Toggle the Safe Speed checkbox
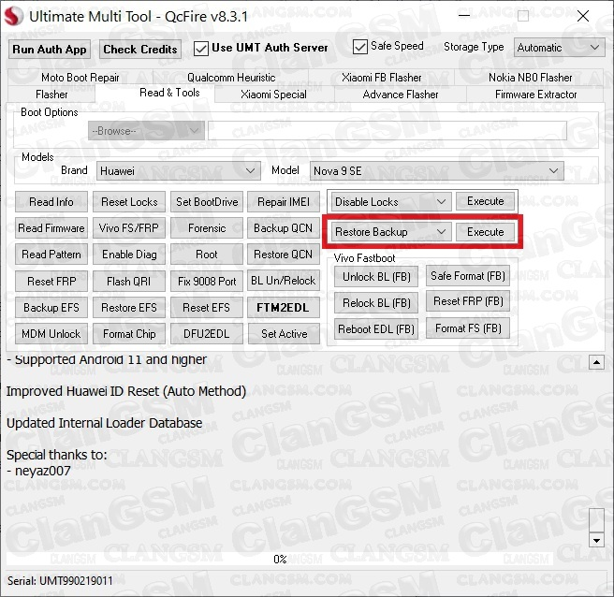 click(x=359, y=47)
